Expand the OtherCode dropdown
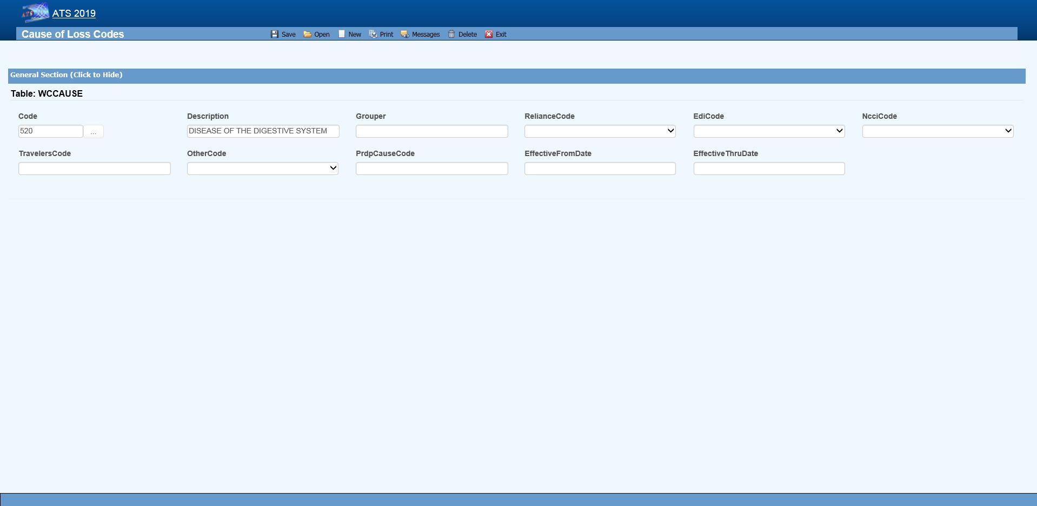Screen dimensions: 1037x506 click(x=262, y=168)
